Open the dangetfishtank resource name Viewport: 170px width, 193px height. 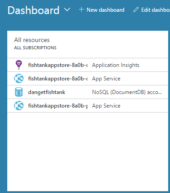(47, 92)
